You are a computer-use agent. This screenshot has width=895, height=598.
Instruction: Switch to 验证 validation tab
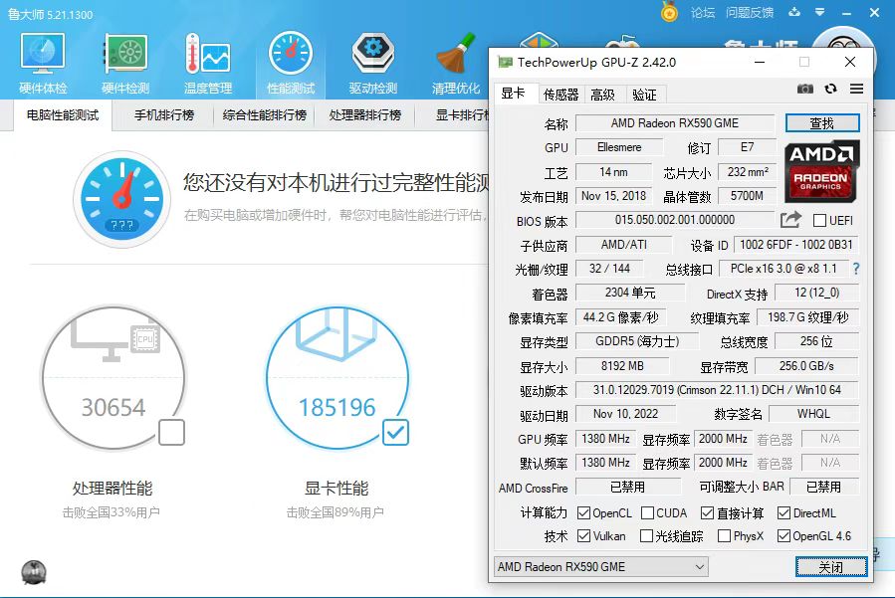(644, 95)
